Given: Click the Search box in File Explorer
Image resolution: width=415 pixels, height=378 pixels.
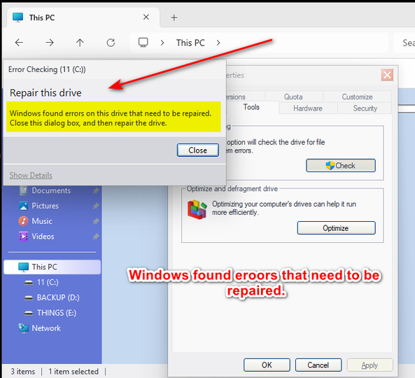Looking at the screenshot, I should [x=404, y=43].
